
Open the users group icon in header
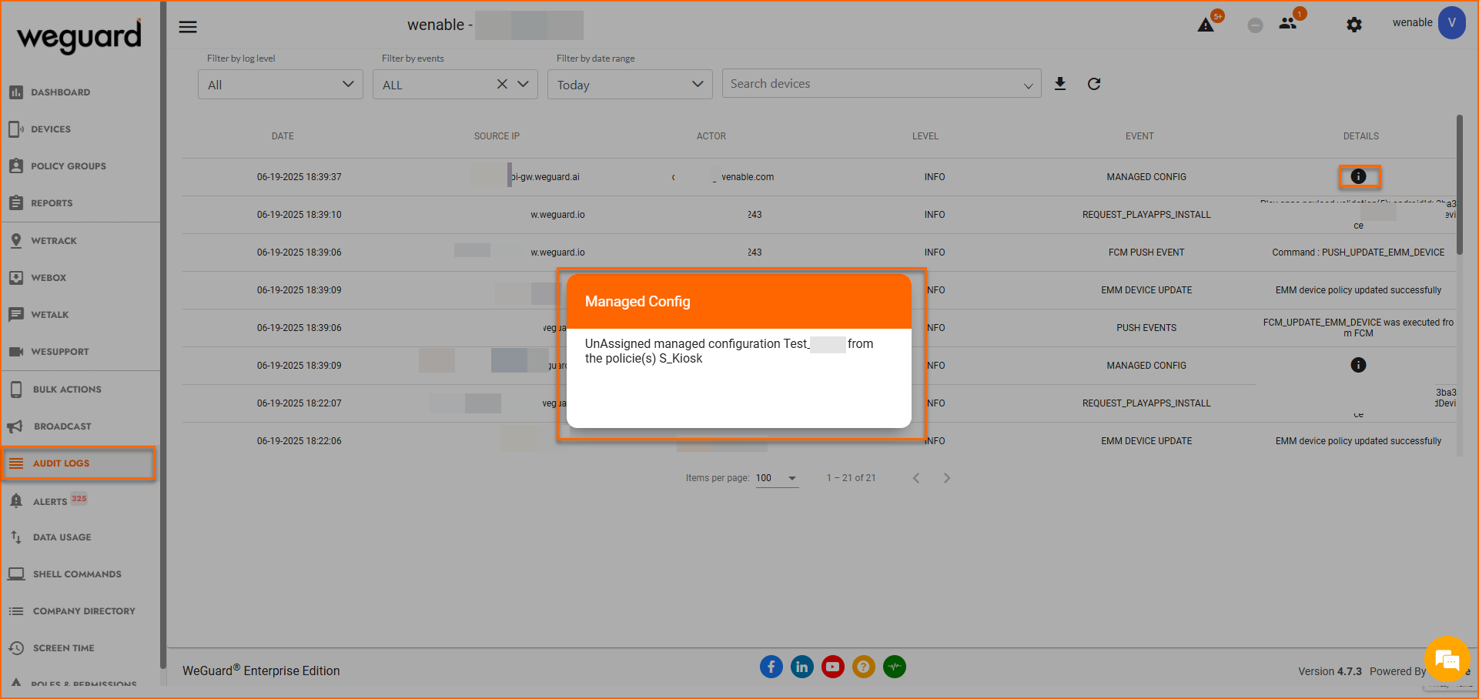(x=1288, y=24)
